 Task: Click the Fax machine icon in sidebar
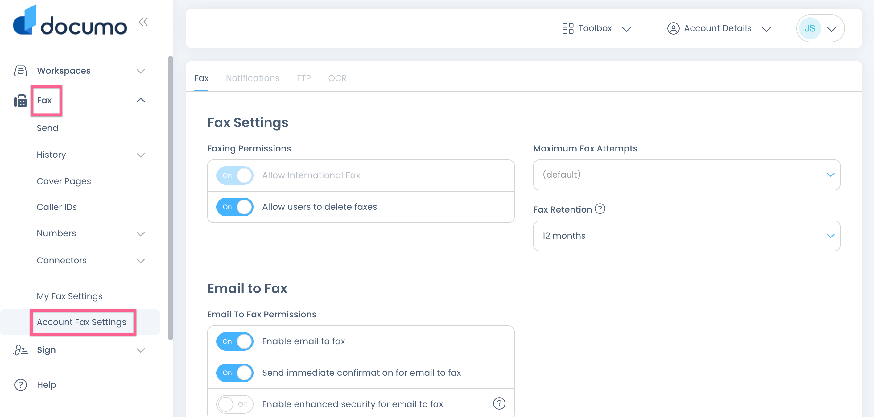pos(21,101)
